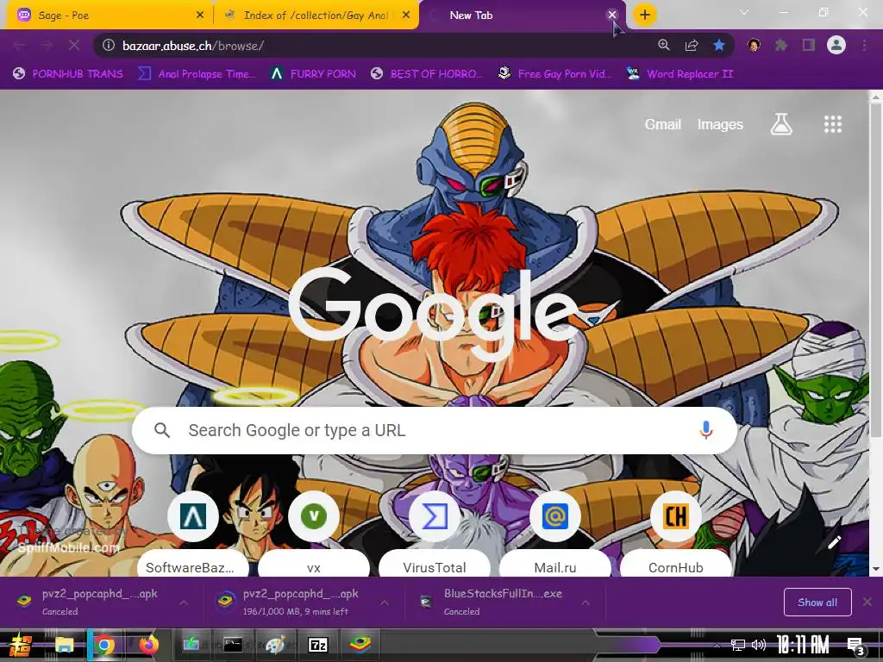
Task: Zoom icon in the address bar
Action: (664, 45)
